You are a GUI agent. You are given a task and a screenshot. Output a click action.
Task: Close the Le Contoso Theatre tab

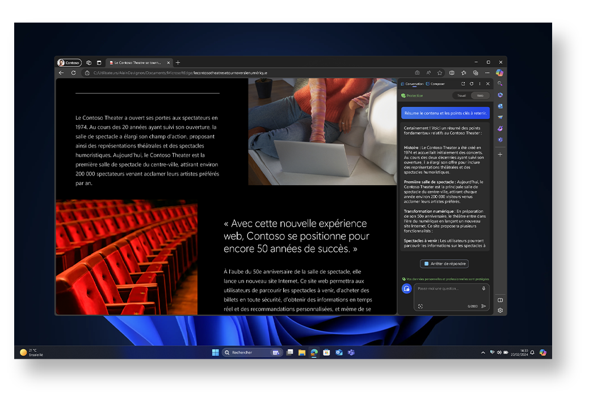[x=169, y=63]
